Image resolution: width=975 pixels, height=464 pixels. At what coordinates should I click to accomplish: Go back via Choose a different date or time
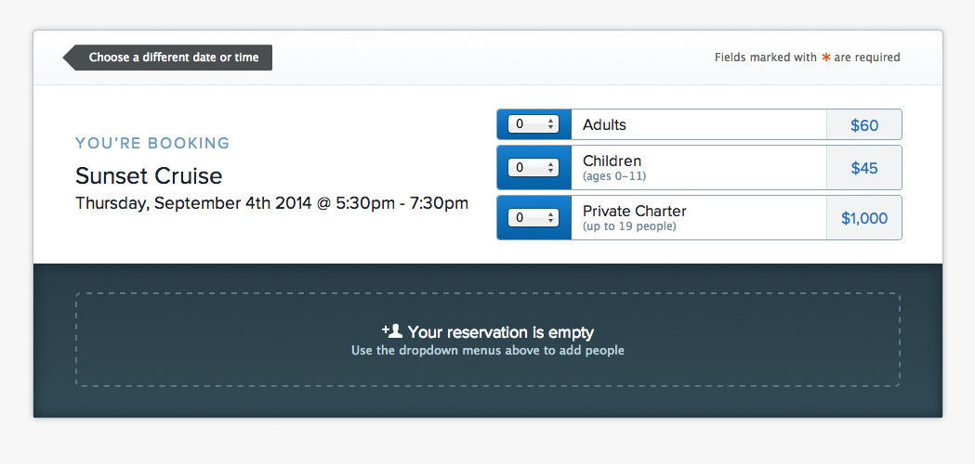(167, 58)
